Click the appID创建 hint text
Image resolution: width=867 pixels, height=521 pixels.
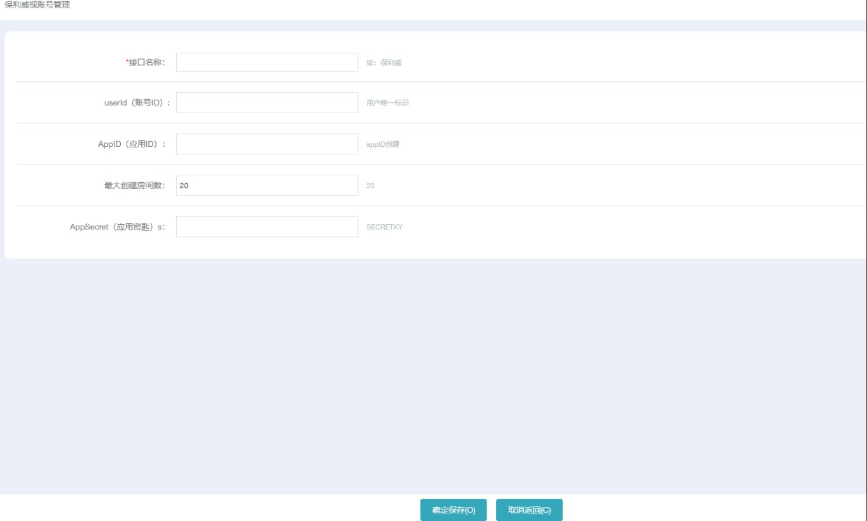pyautogui.click(x=383, y=144)
